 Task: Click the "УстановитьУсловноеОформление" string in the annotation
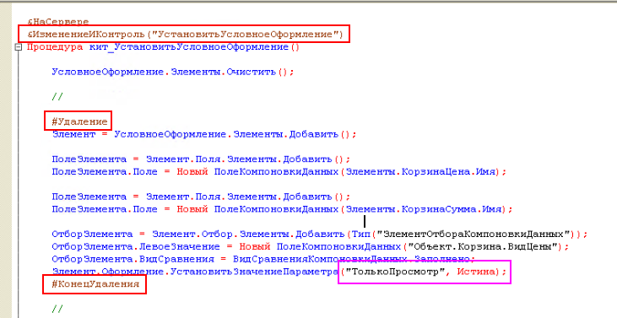point(245,35)
